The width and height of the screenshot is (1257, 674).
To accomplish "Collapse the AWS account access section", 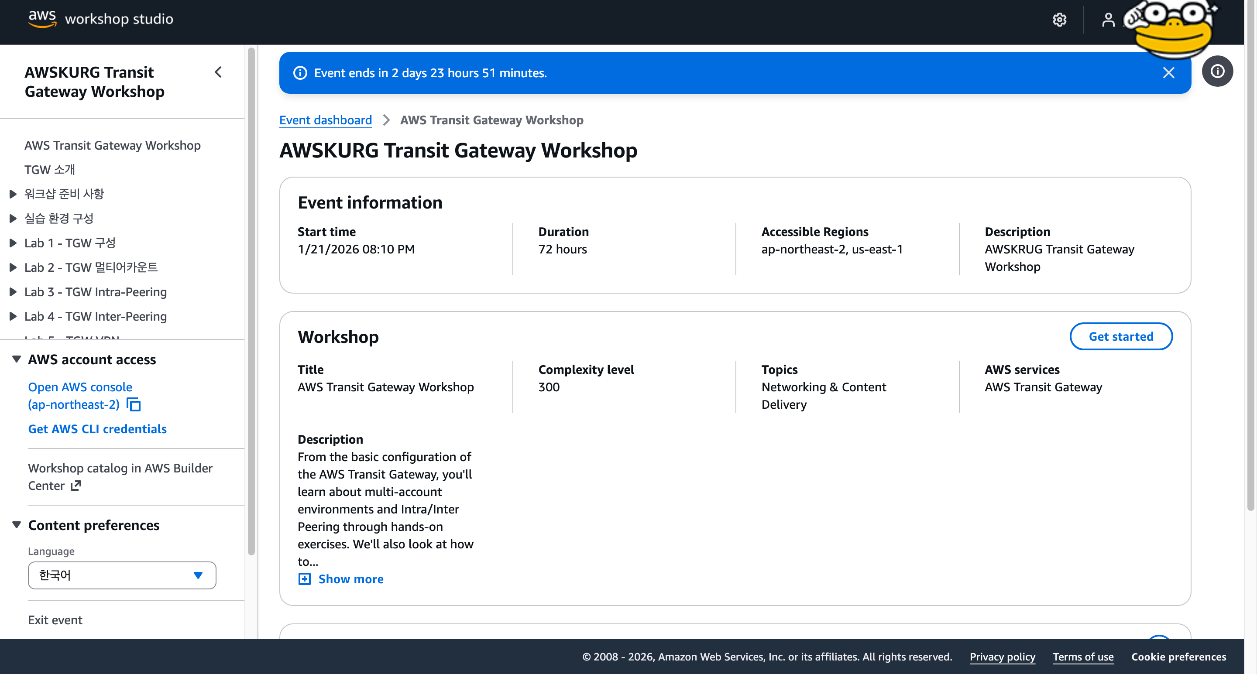I will (17, 359).
